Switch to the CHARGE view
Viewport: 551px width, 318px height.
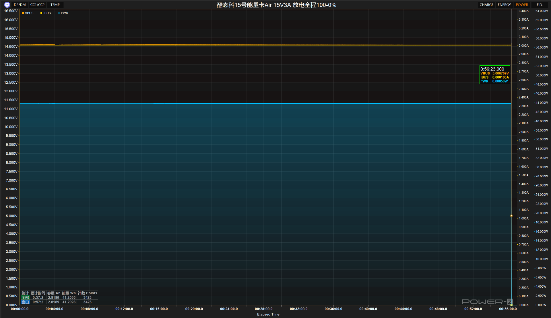pos(486,5)
